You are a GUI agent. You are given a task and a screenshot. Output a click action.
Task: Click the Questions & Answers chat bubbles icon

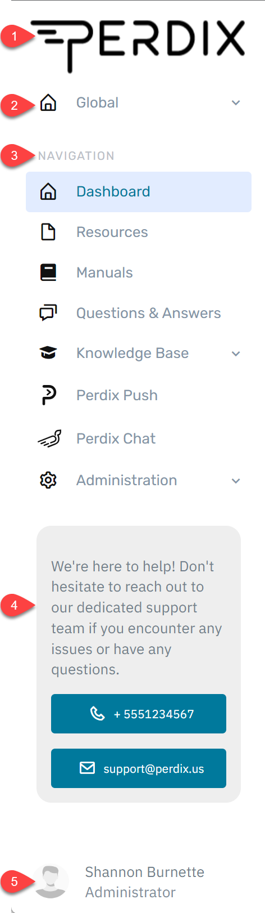48,313
